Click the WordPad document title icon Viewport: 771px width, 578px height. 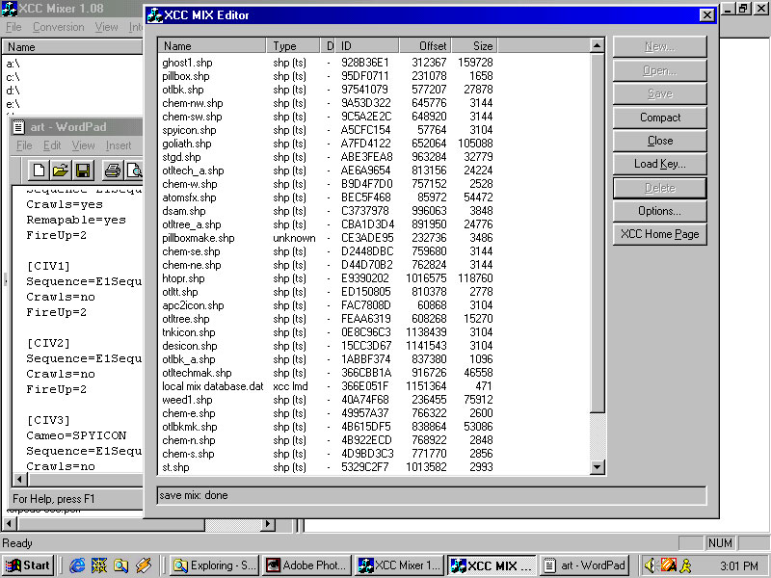pyautogui.click(x=18, y=127)
